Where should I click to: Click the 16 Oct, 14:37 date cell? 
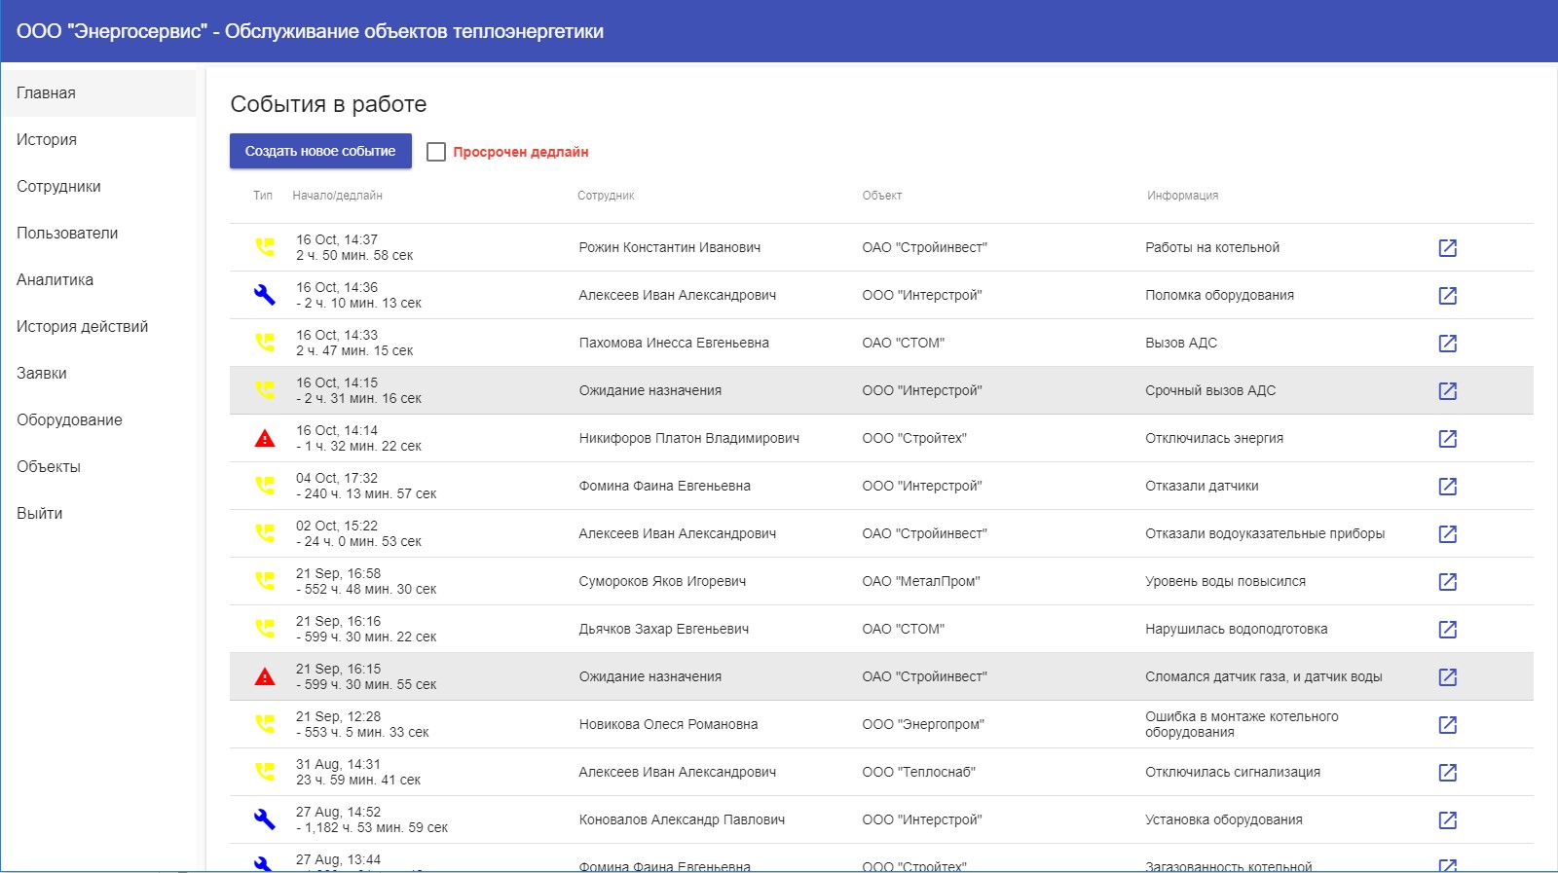click(337, 239)
